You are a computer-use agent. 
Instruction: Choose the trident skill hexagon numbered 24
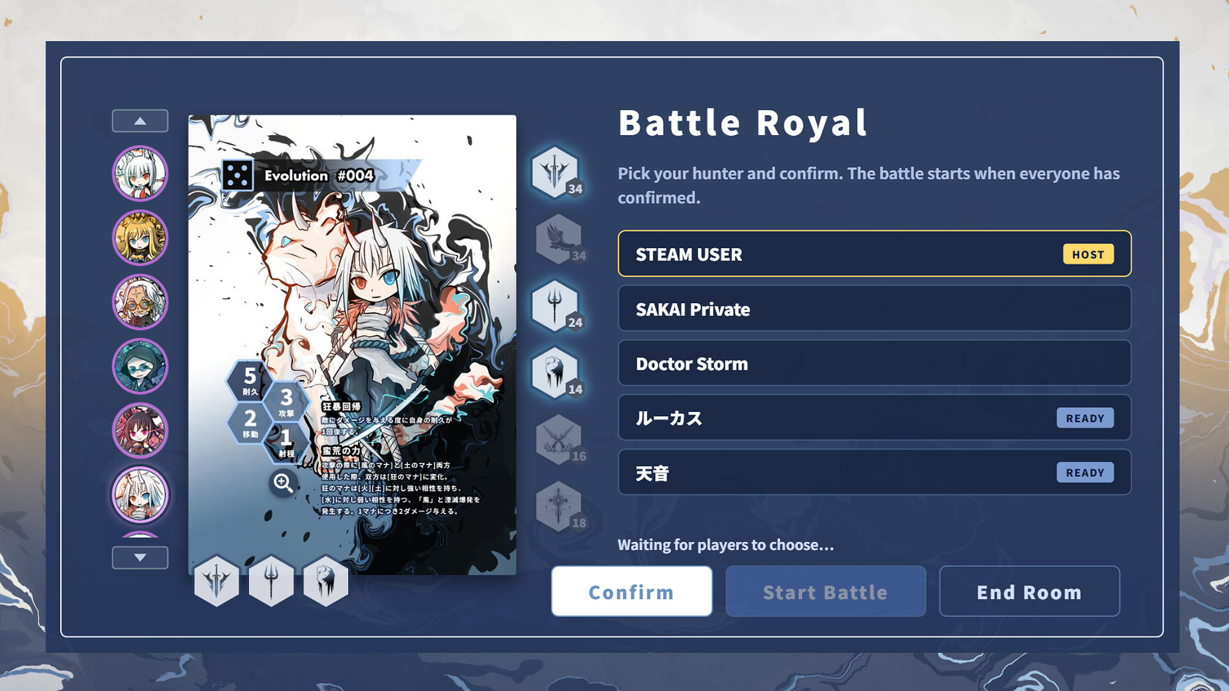[556, 306]
